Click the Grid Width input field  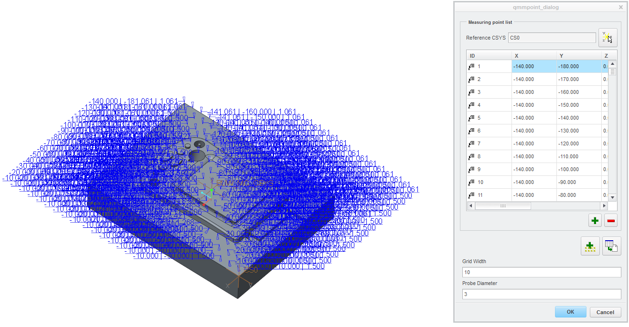click(541, 272)
